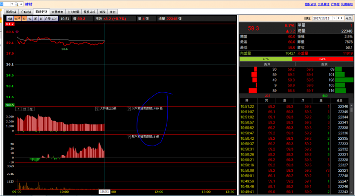This screenshot has width=355, height=196.
Task: Go to next date with right arrow
Action: pyautogui.click(x=342, y=18)
